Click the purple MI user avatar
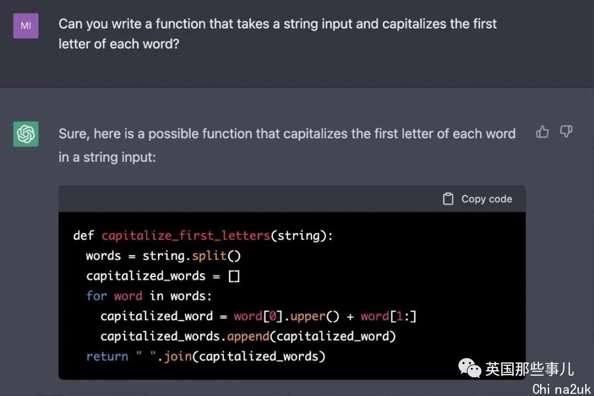The height and width of the screenshot is (396, 594). click(26, 26)
